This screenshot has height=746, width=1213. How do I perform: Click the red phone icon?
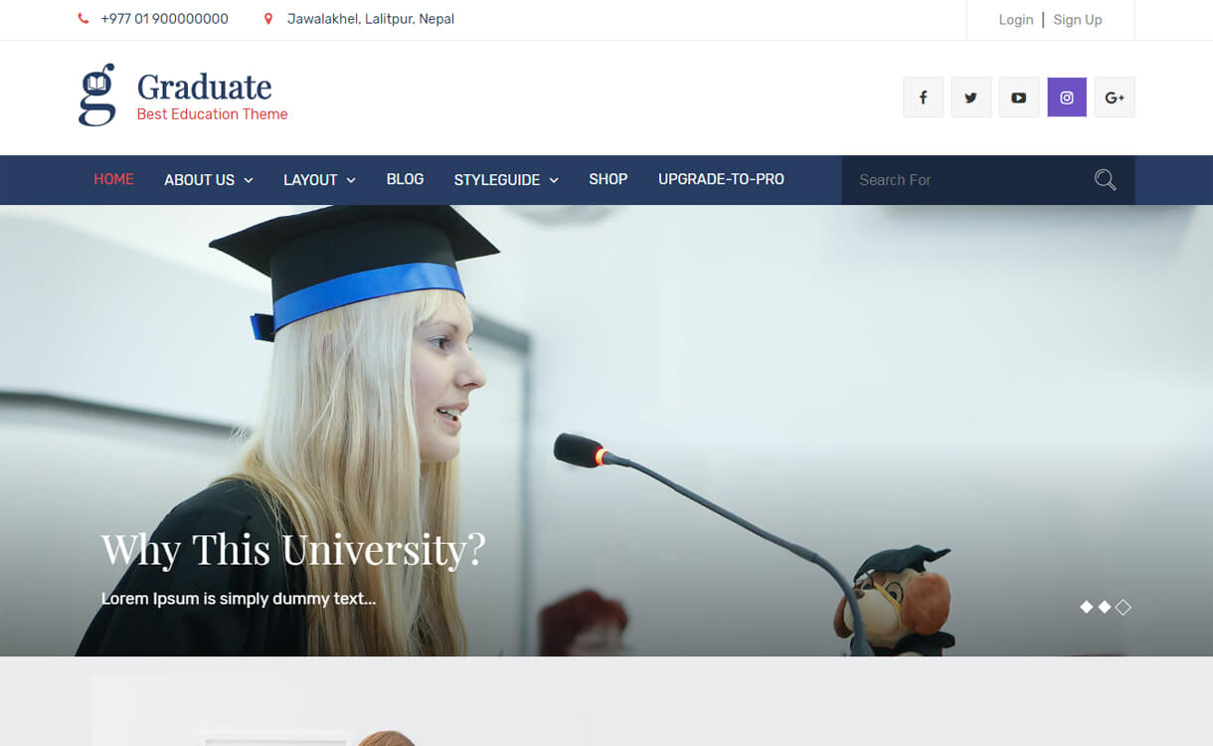point(84,19)
